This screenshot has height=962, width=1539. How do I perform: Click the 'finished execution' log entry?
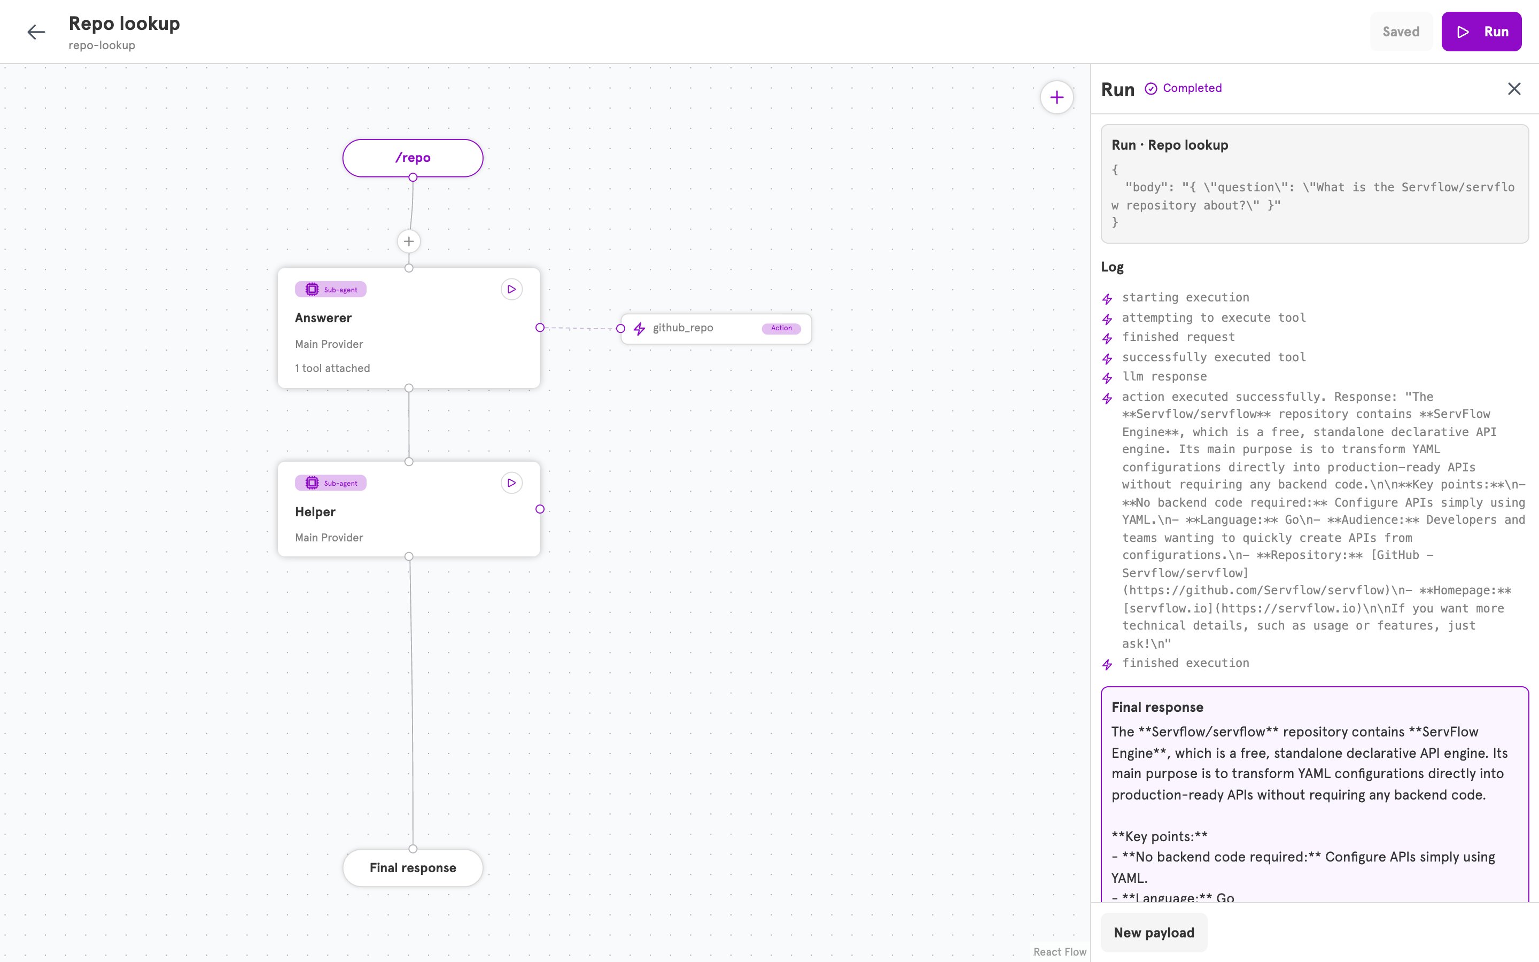pos(1185,663)
